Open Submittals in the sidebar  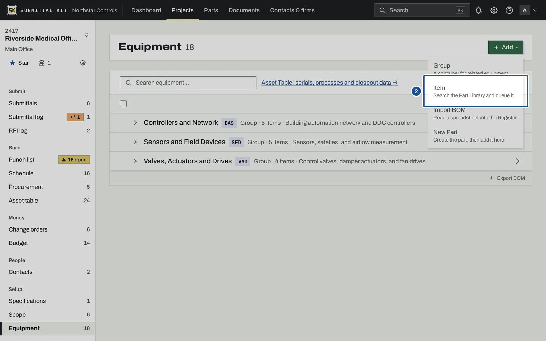click(48, 103)
